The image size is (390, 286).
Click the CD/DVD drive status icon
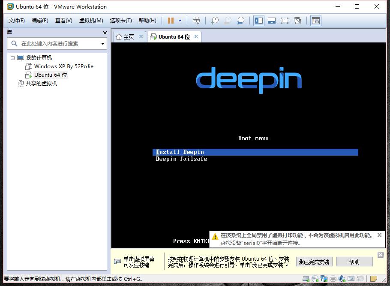[315, 279]
